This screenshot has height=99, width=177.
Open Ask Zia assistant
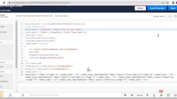[x=140, y=95]
